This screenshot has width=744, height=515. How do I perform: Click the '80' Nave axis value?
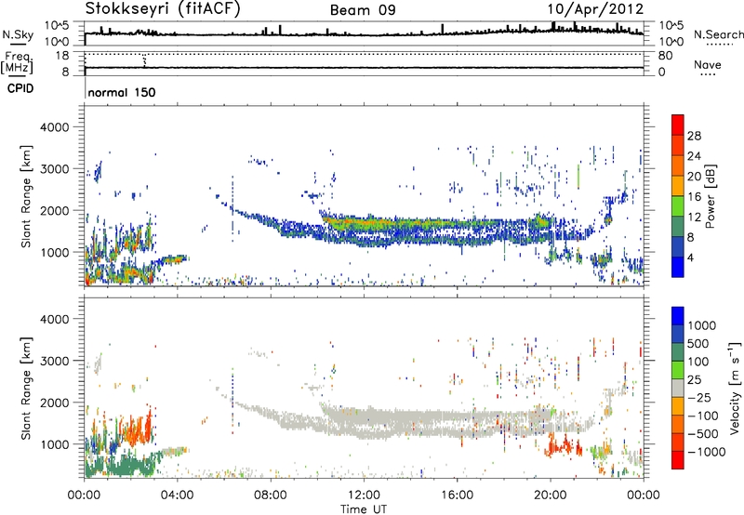pyautogui.click(x=665, y=56)
